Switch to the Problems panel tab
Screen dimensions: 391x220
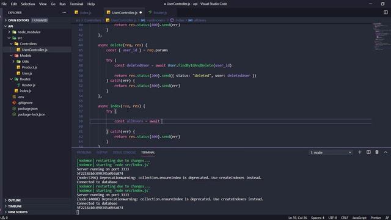click(84, 152)
